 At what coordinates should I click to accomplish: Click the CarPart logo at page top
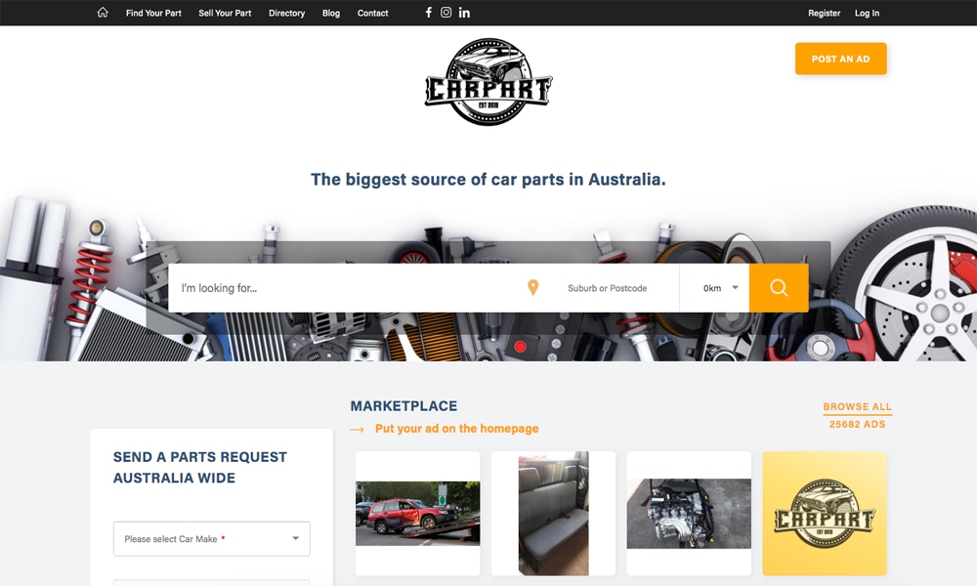point(488,83)
